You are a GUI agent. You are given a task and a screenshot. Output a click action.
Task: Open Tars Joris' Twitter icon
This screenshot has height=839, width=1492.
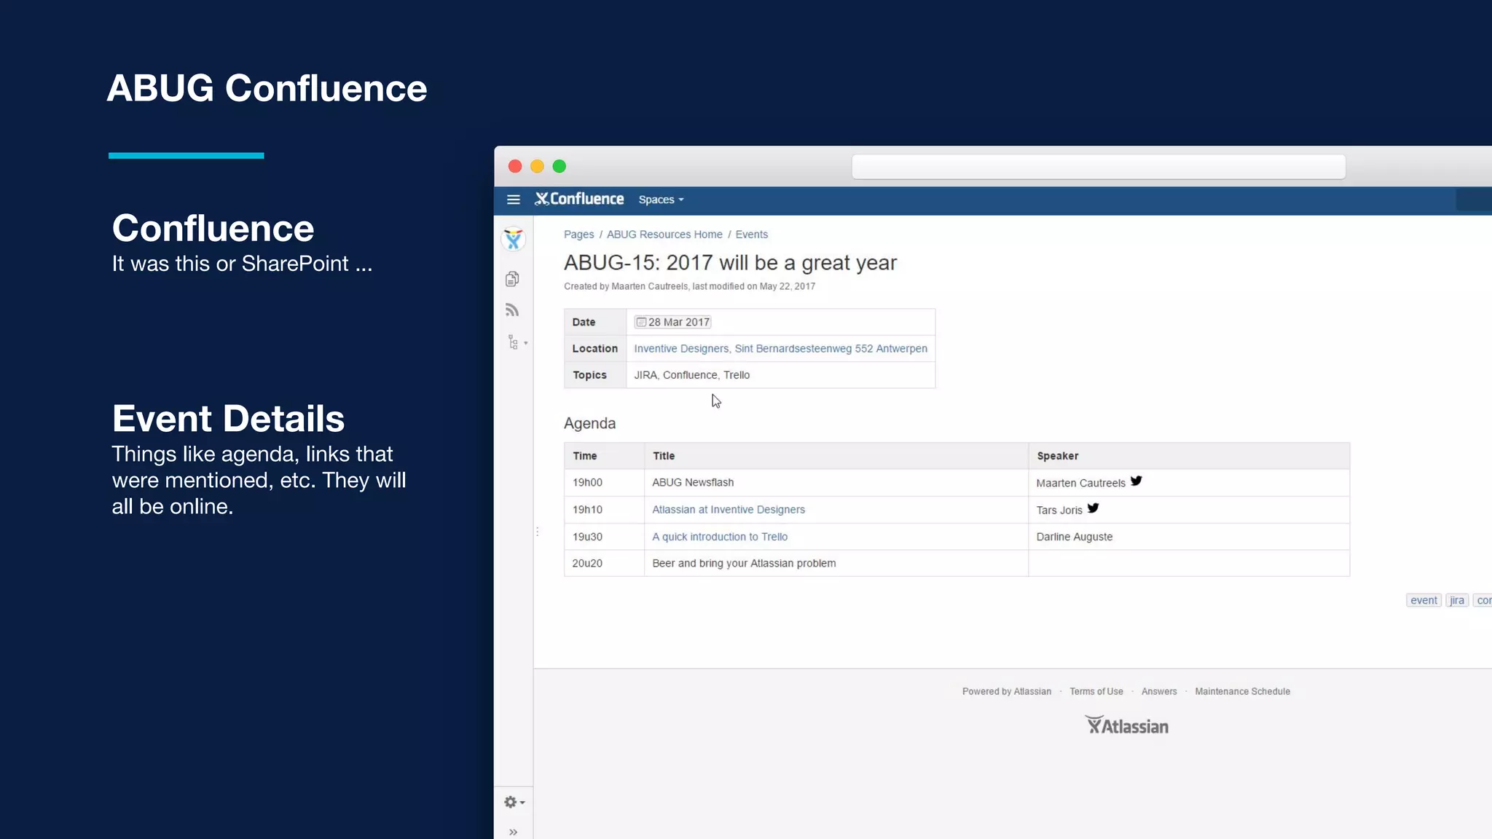click(x=1093, y=508)
